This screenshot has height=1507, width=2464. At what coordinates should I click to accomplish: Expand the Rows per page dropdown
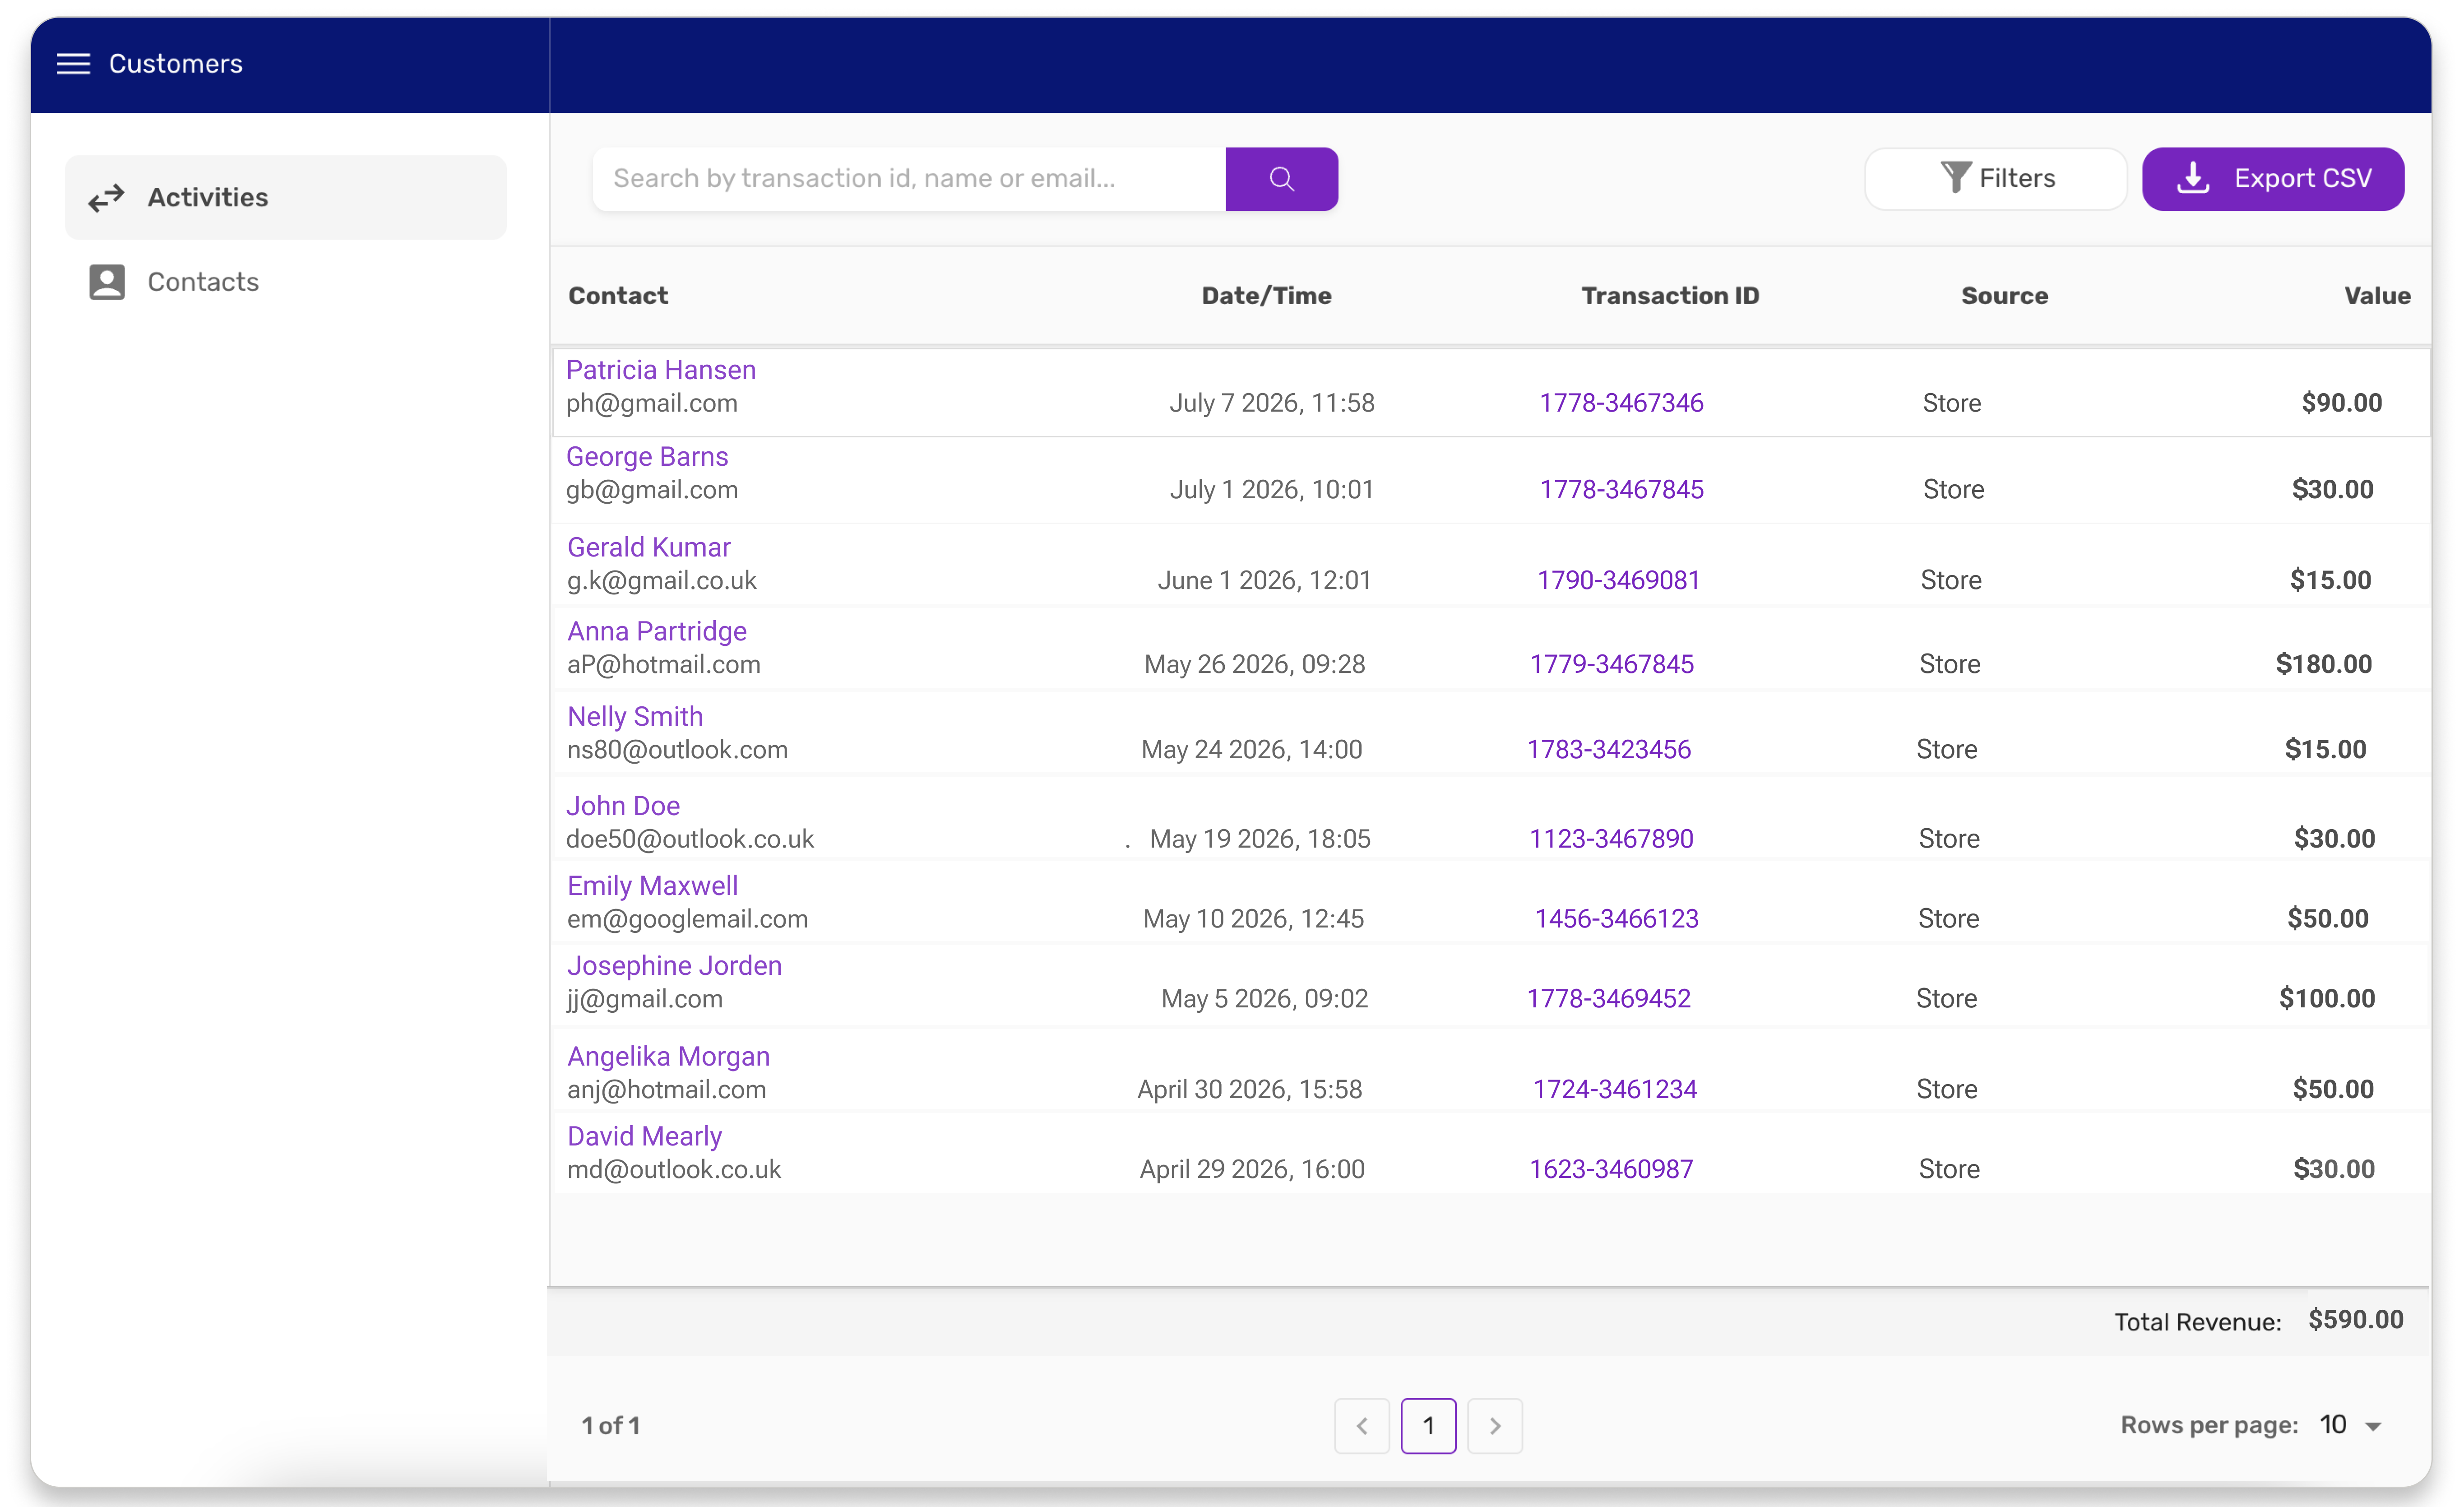pos(2351,1425)
